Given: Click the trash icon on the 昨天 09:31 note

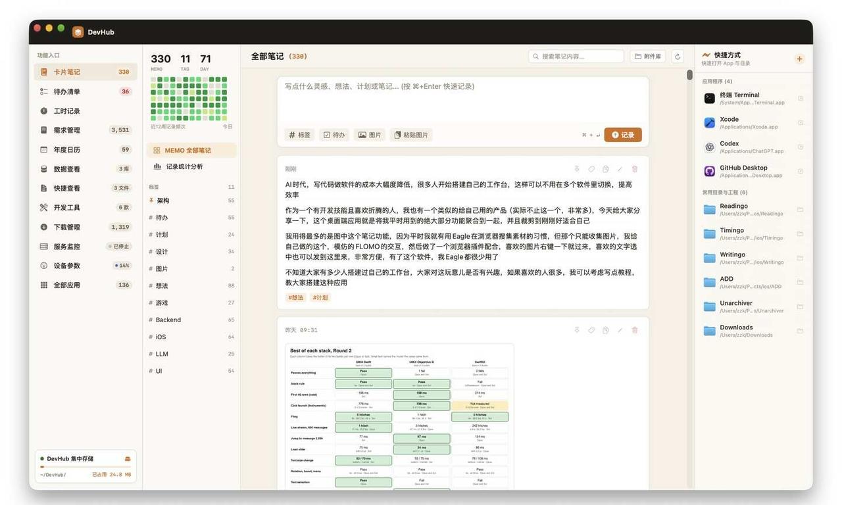Looking at the screenshot, I should click(635, 330).
